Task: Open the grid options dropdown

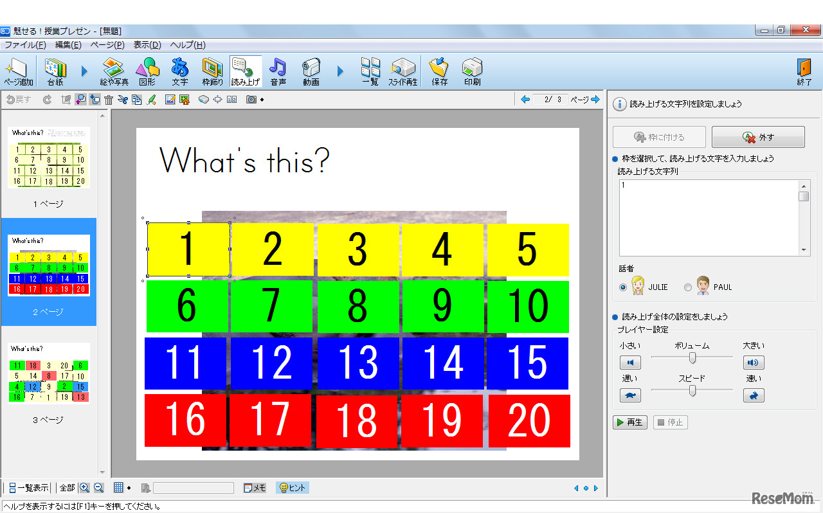Action: coord(129,488)
